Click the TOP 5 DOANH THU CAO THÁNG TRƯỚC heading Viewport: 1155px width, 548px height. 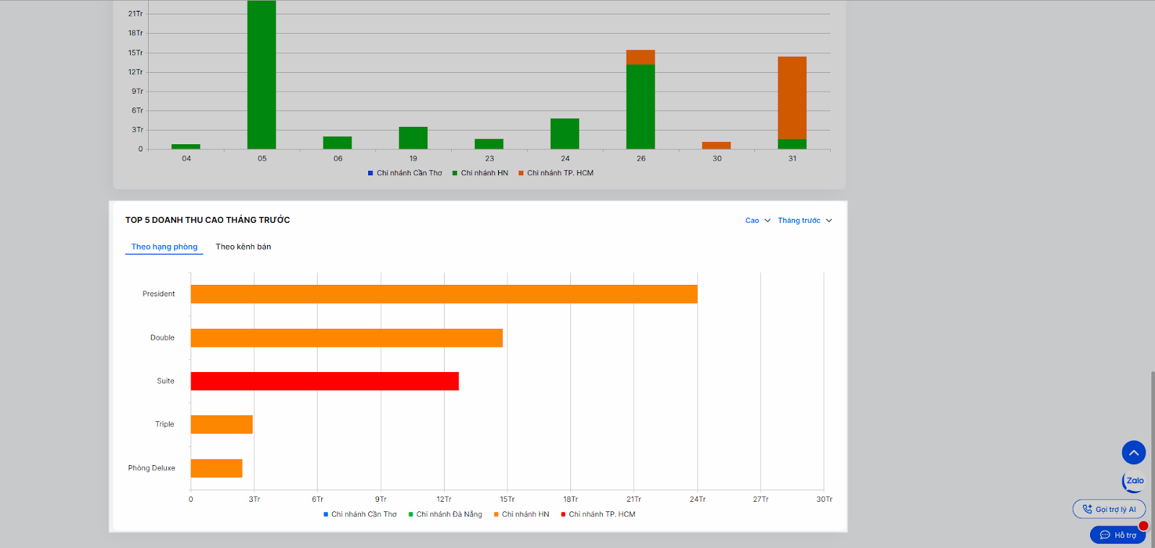[208, 220]
